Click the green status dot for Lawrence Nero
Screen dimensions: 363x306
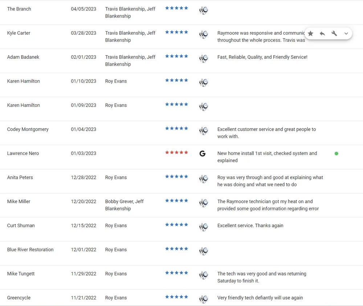(x=336, y=154)
